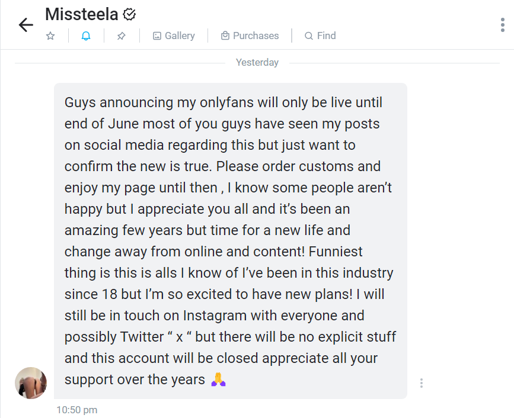The height and width of the screenshot is (418, 514).
Task: Open the sender's avatar thumbnail
Action: coord(30,382)
